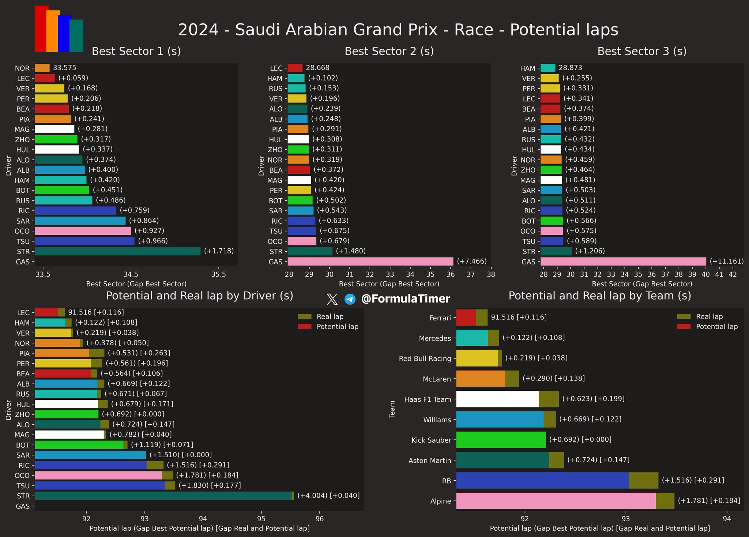Click STR's long bar in Best Sector 1
The width and height of the screenshot is (749, 537).
click(118, 251)
